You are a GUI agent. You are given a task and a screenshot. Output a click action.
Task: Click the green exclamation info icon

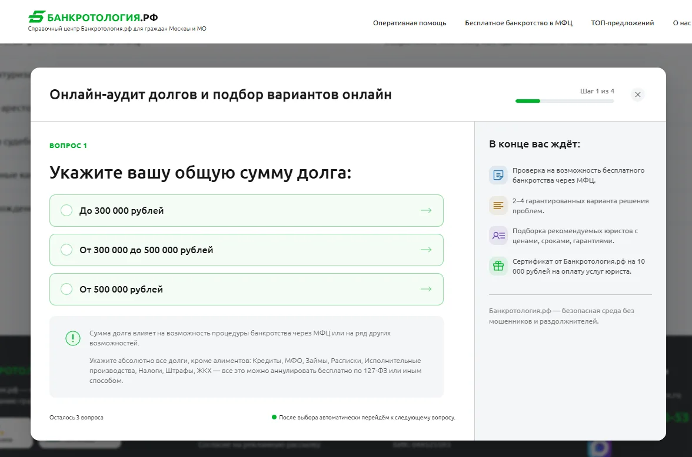pos(73,338)
